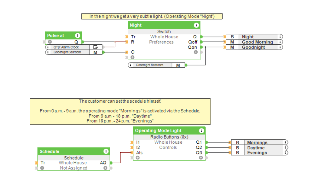Click the Qon output on the Night block
Viewport: 315px width, 188px height.
(193, 47)
